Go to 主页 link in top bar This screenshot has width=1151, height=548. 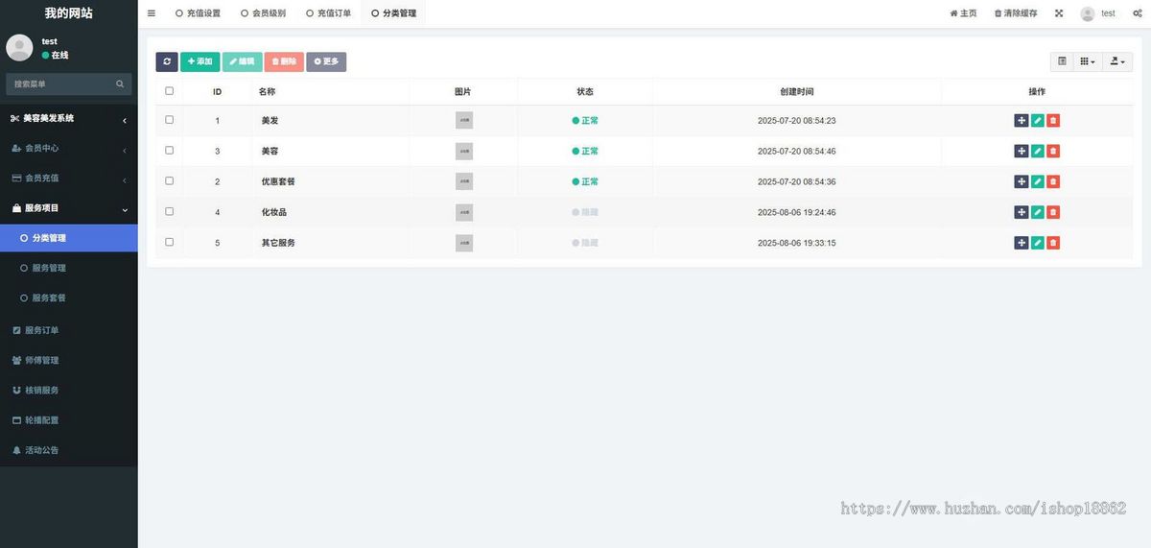[x=963, y=13]
